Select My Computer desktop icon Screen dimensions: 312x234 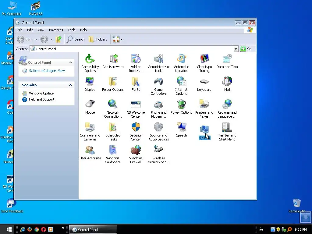coord(12,8)
